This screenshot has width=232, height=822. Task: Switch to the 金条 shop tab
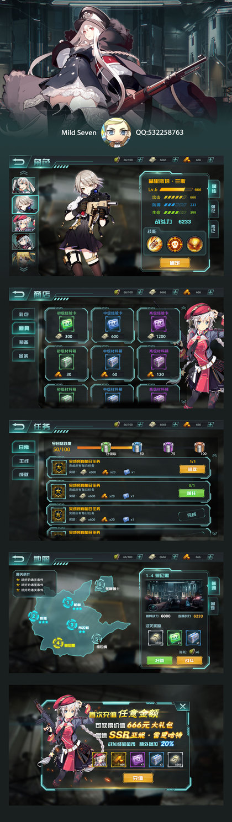point(24,356)
